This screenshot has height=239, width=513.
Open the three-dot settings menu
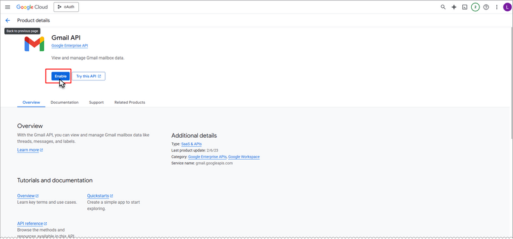[497, 7]
